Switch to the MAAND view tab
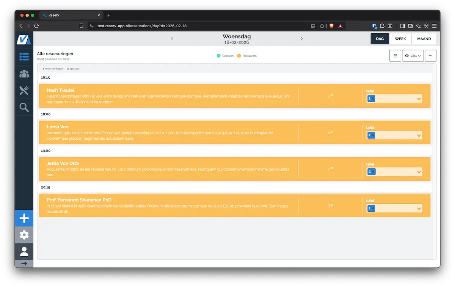 [424, 39]
